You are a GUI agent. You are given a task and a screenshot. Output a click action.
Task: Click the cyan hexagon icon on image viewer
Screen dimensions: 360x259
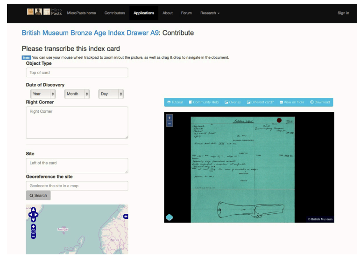click(x=169, y=218)
